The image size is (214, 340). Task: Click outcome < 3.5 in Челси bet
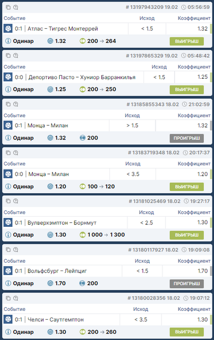tap(141, 320)
